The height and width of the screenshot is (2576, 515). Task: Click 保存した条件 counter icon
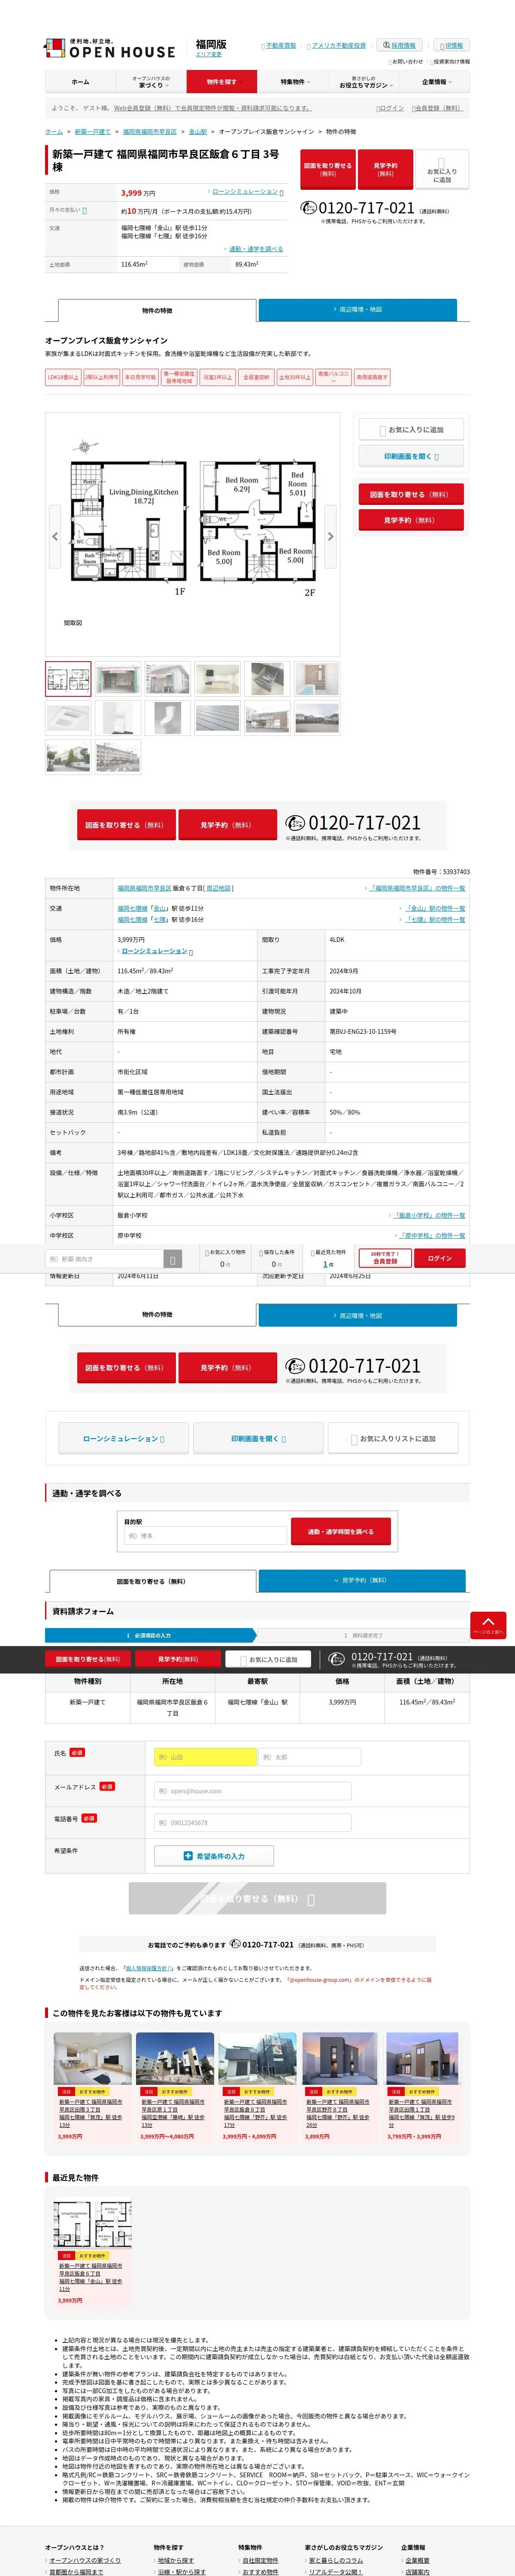click(277, 1258)
